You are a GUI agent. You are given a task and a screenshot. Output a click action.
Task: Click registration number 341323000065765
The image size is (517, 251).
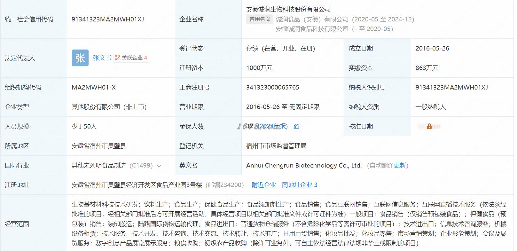point(273,87)
